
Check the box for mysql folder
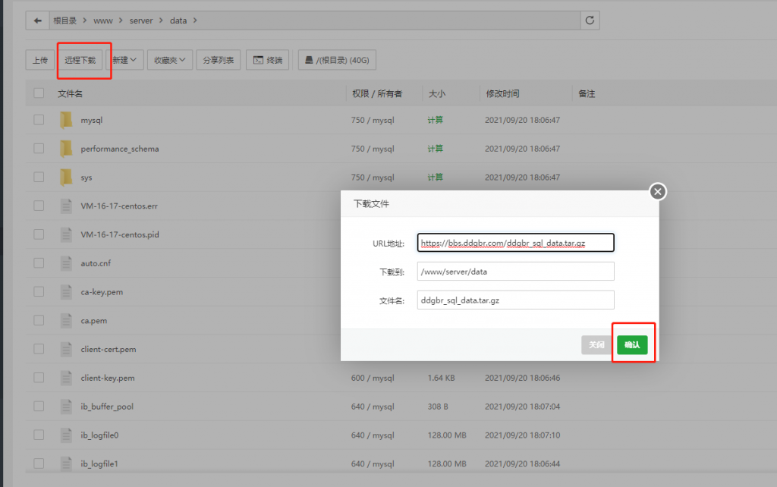click(39, 120)
